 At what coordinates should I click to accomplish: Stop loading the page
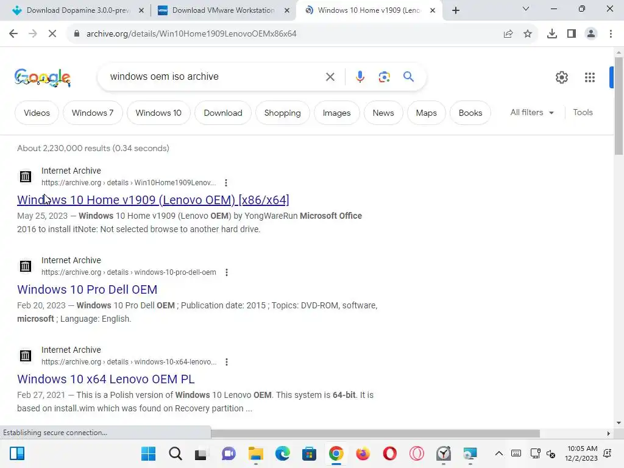[52, 34]
